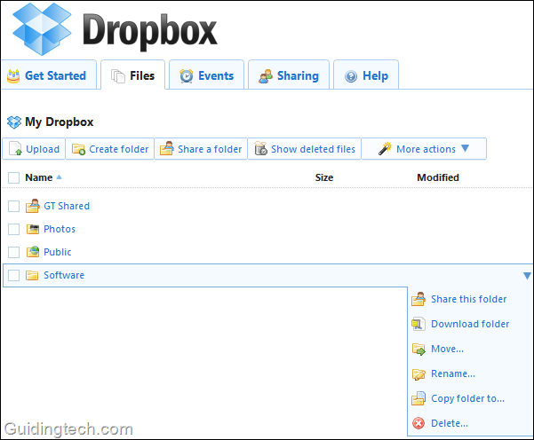Click the alarm clock icon on Events tab

click(187, 75)
